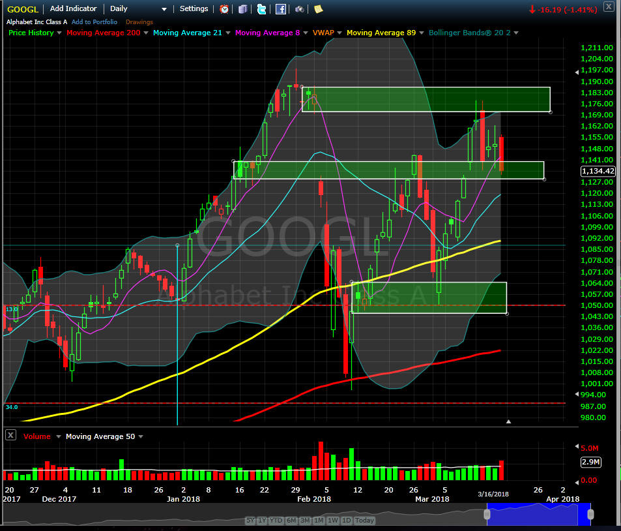This screenshot has width=621, height=531.
Task: Click Add to Portfolio link
Action: (94, 22)
